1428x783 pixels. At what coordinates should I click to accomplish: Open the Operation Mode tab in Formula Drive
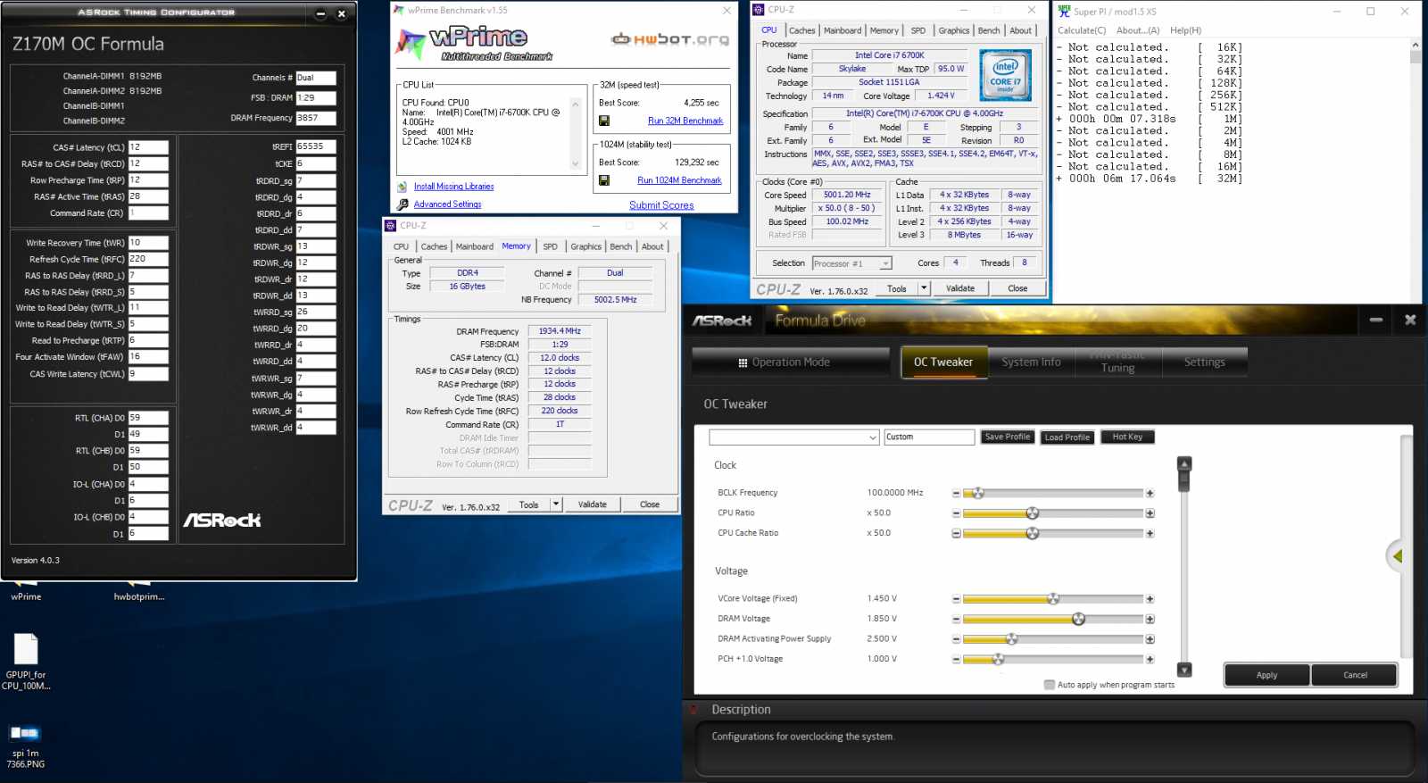click(791, 362)
